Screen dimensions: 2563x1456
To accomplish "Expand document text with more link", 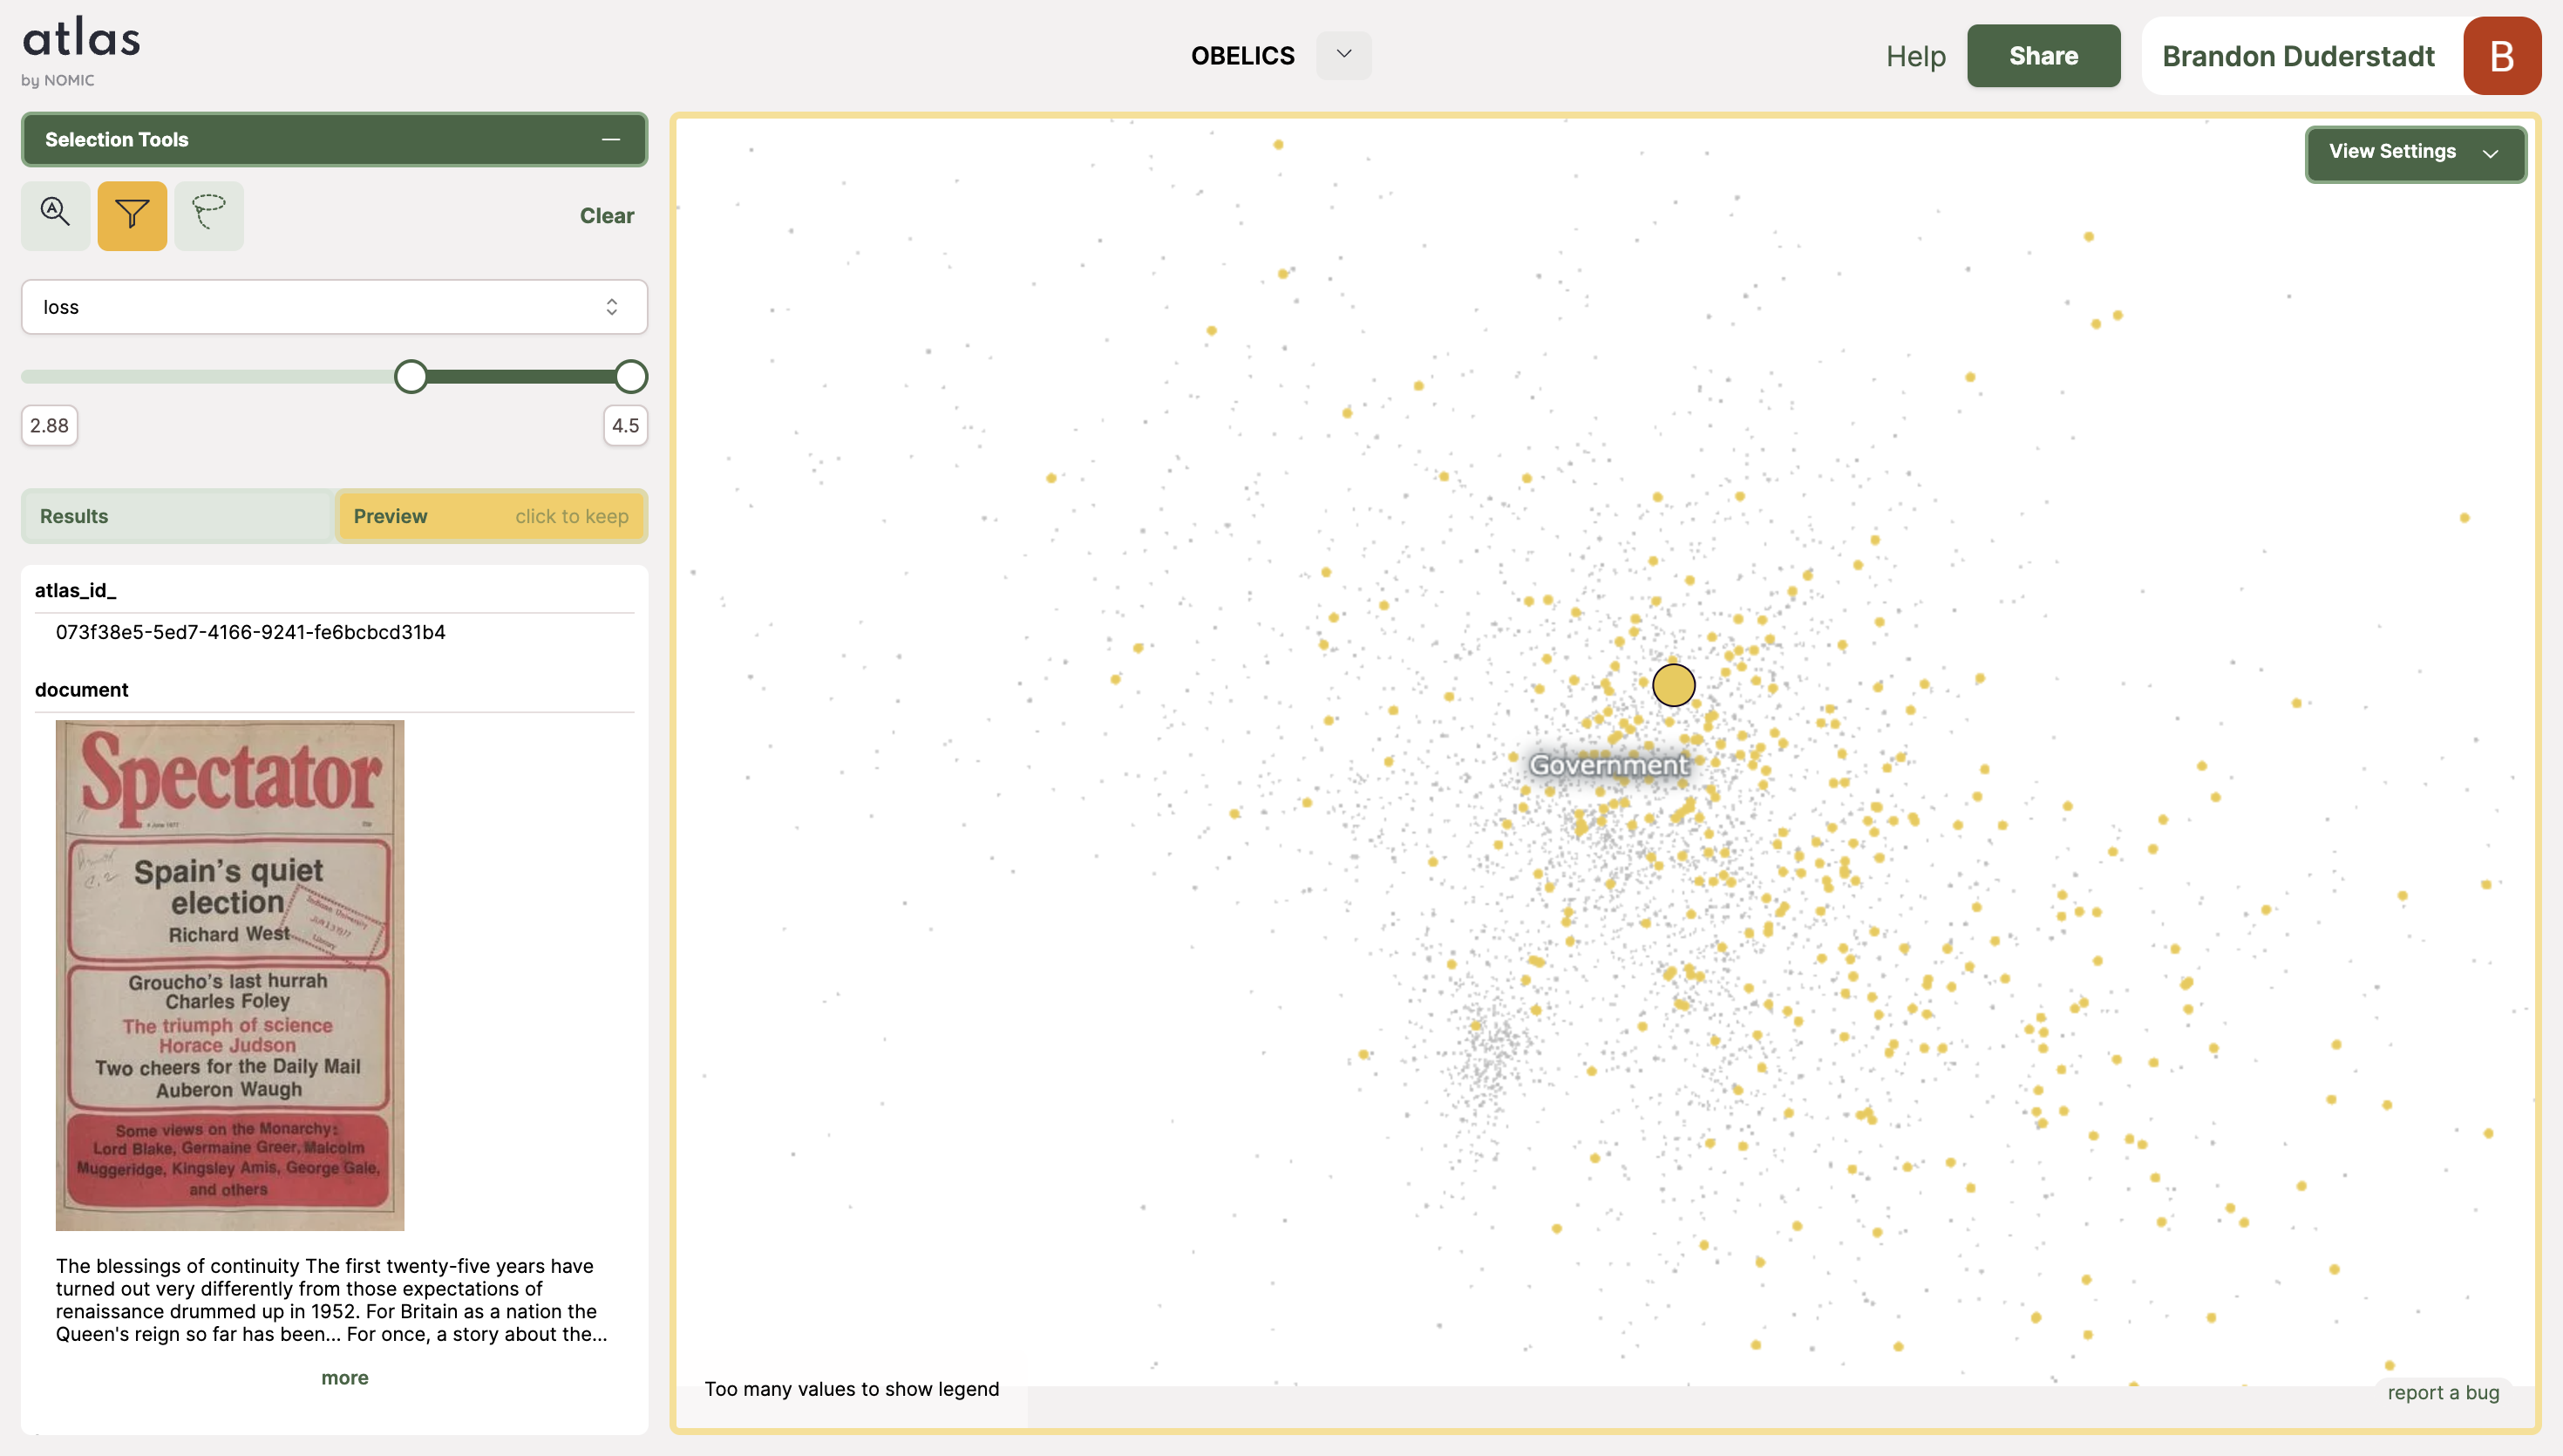I will click(343, 1377).
